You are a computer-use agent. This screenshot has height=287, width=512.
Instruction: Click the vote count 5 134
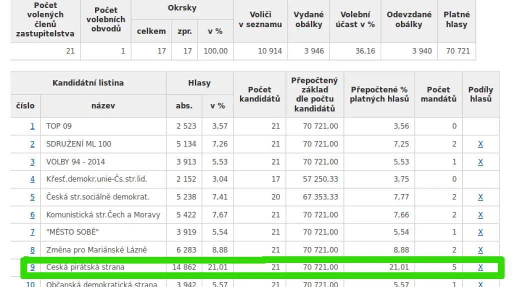point(186,144)
